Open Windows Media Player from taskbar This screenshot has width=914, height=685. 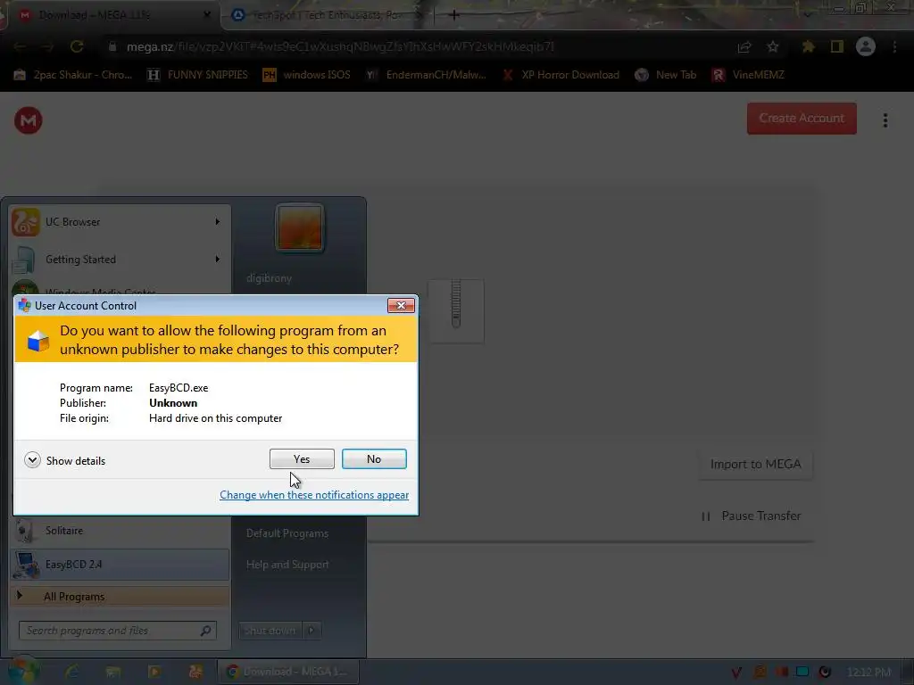click(154, 673)
